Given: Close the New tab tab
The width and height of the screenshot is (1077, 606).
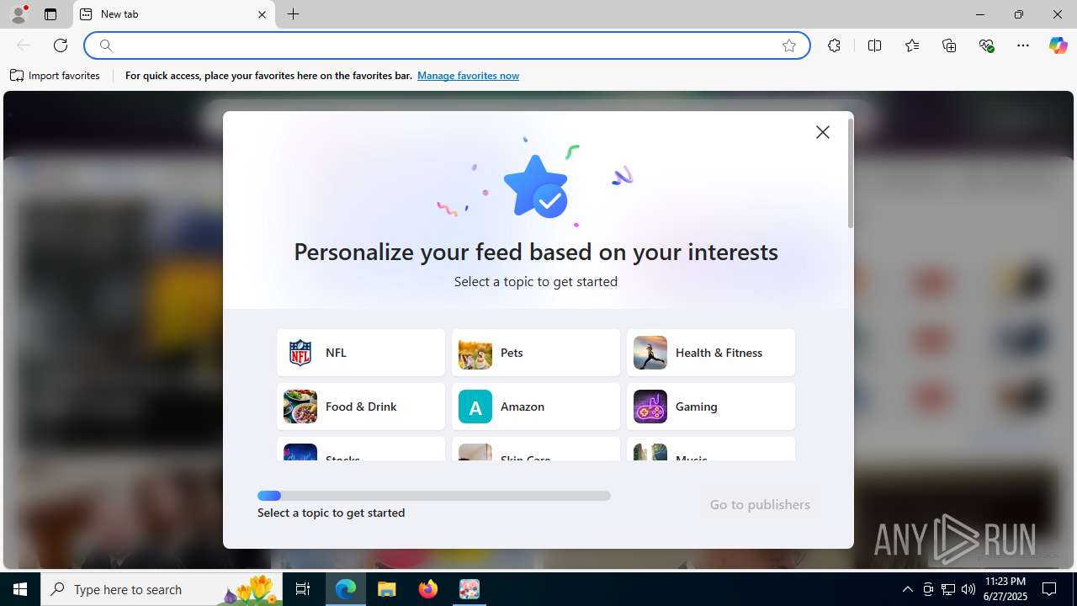Looking at the screenshot, I should pos(262,14).
